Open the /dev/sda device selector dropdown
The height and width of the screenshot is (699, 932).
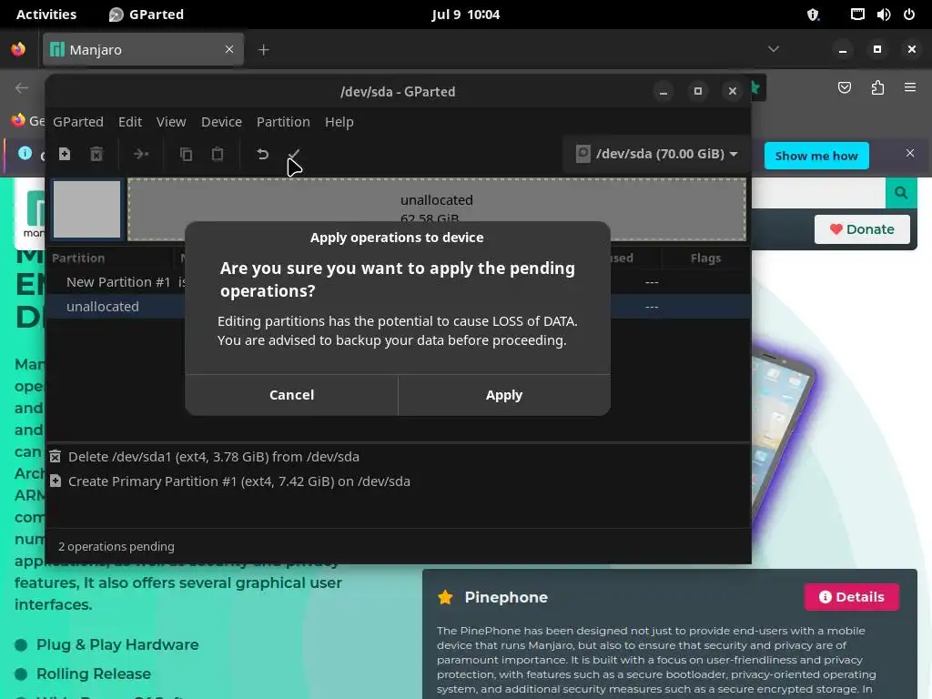click(x=656, y=154)
